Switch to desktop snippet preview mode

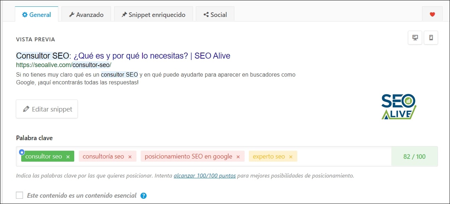(415, 37)
